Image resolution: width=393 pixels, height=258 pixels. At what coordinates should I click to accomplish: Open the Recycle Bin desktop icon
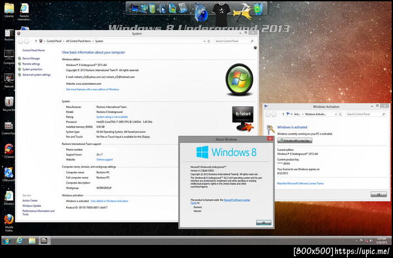(x=9, y=104)
